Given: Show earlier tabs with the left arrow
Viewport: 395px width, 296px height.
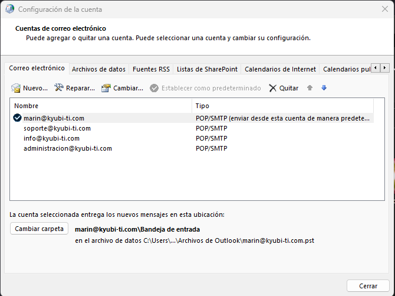Looking at the screenshot, I should (376, 68).
